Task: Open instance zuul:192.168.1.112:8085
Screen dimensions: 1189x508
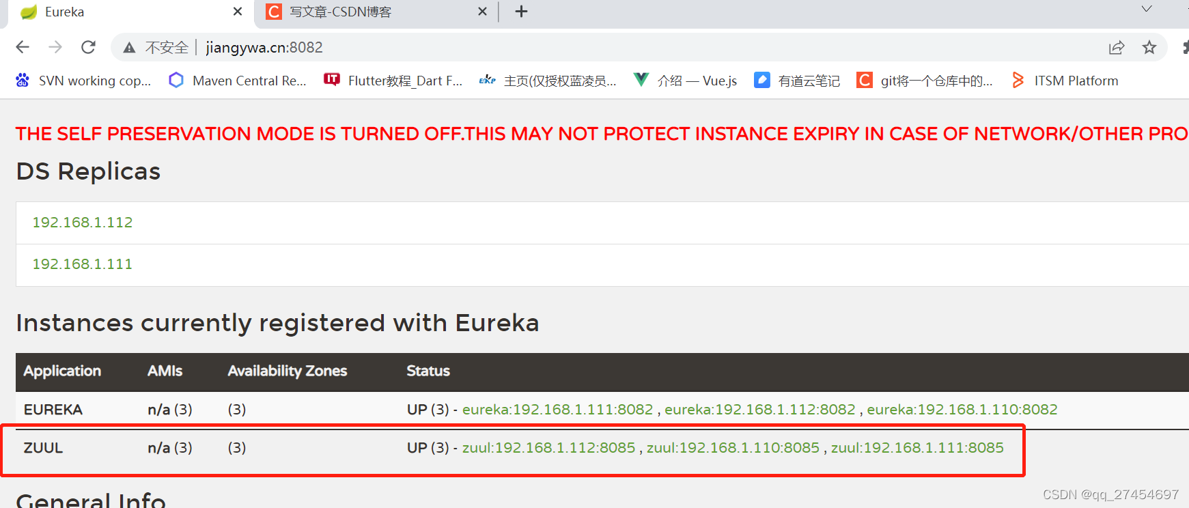Action: [x=548, y=447]
